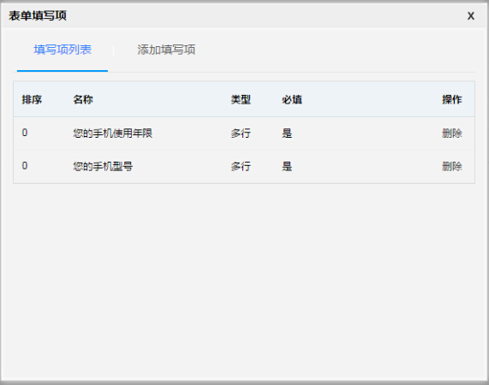Select the 您的手机型号 name cell
Screen dimensions: 489x385
(x=103, y=166)
